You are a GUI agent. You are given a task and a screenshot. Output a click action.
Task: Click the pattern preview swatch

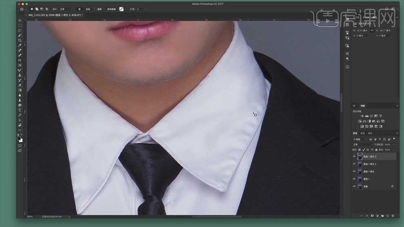tap(121, 9)
